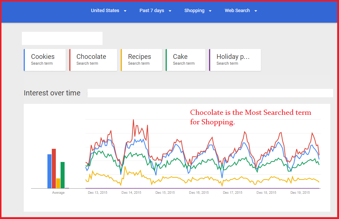This screenshot has width=339, height=219.
Task: Pick the green Cake average bar
Action: (63, 175)
